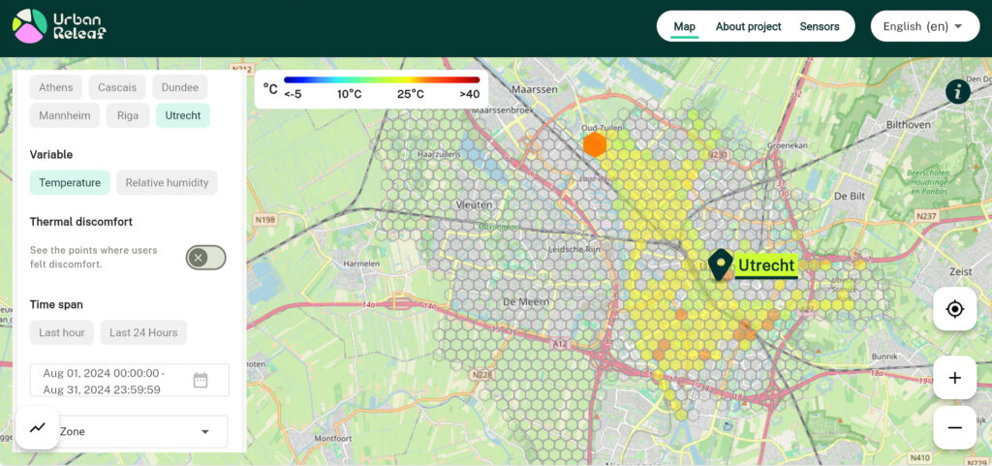Viewport: 992px width, 466px height.
Task: Toggle the Thermal discomfort switch
Action: (x=205, y=257)
